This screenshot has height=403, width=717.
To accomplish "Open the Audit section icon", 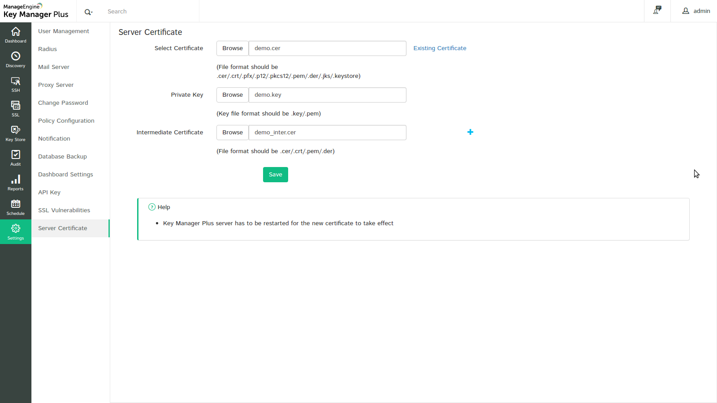I will pos(16,154).
